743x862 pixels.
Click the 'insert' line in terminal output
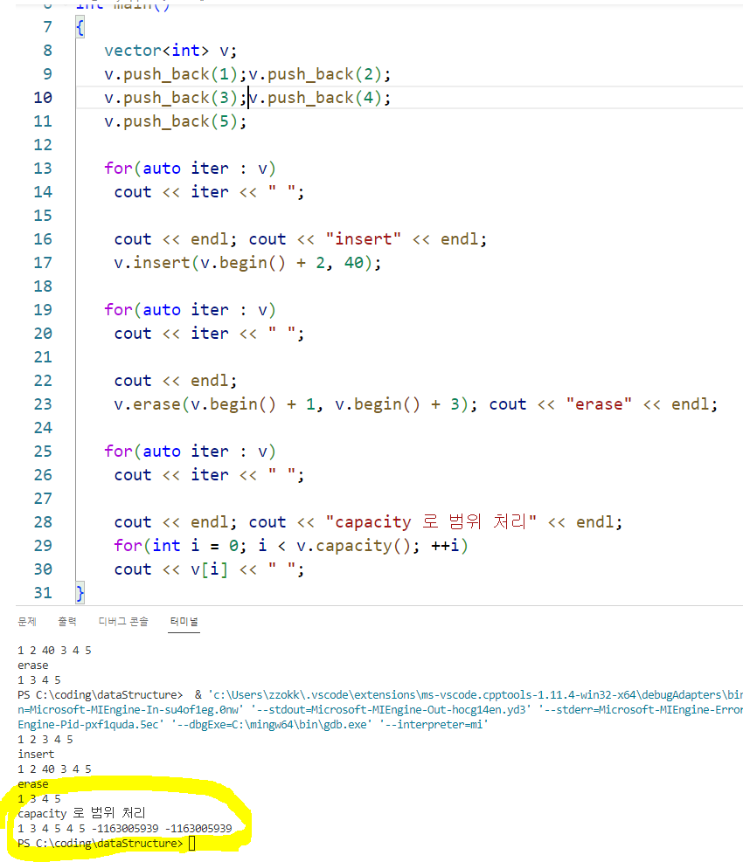click(x=36, y=755)
